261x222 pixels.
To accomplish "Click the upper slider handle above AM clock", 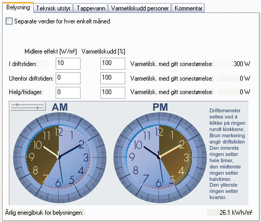I will point(17,105).
